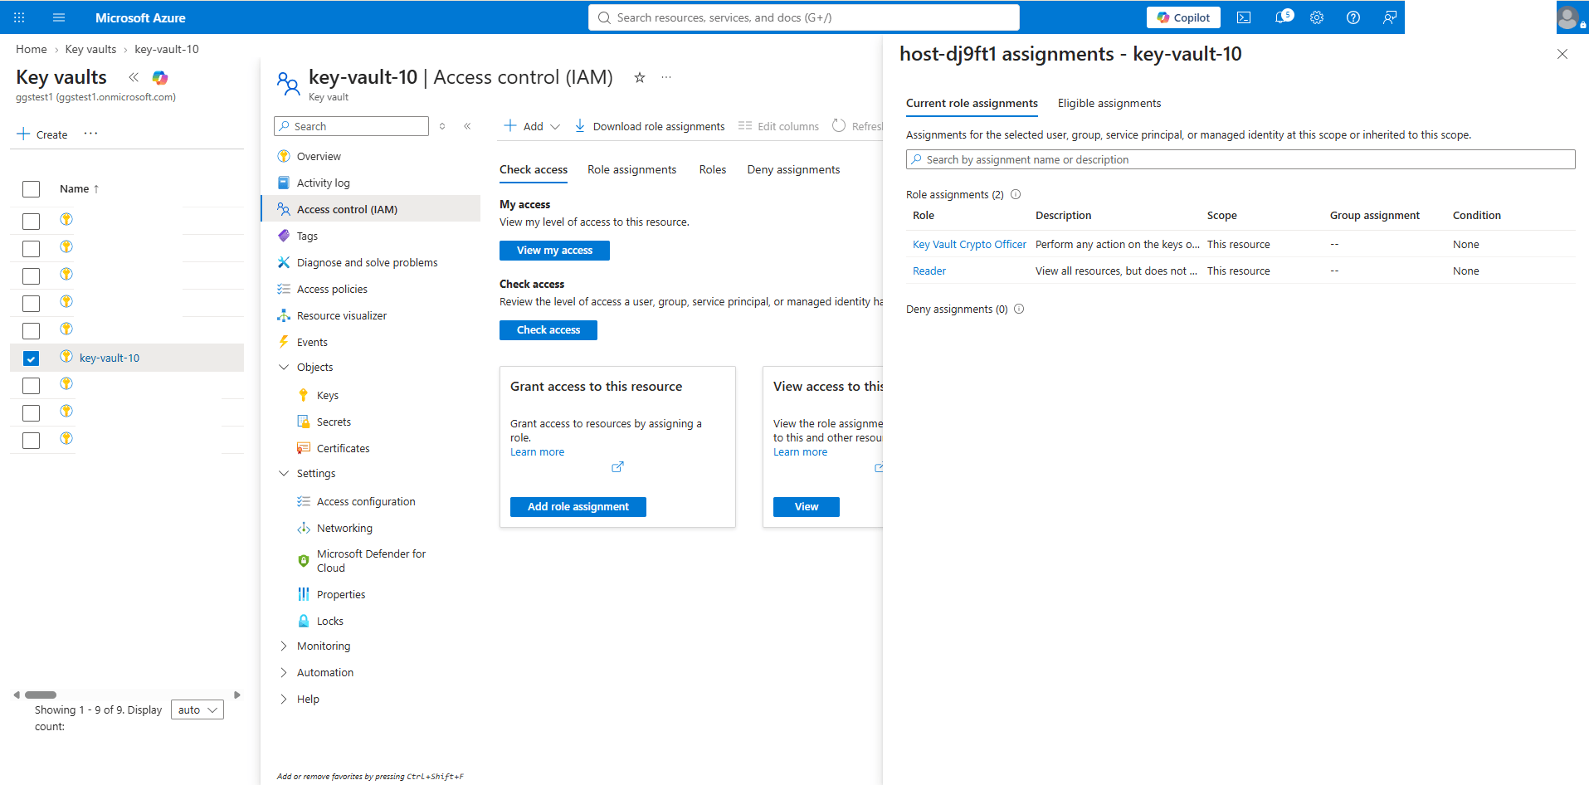Toggle menu search expand arrows
This screenshot has height=785, width=1589.
pyautogui.click(x=442, y=126)
